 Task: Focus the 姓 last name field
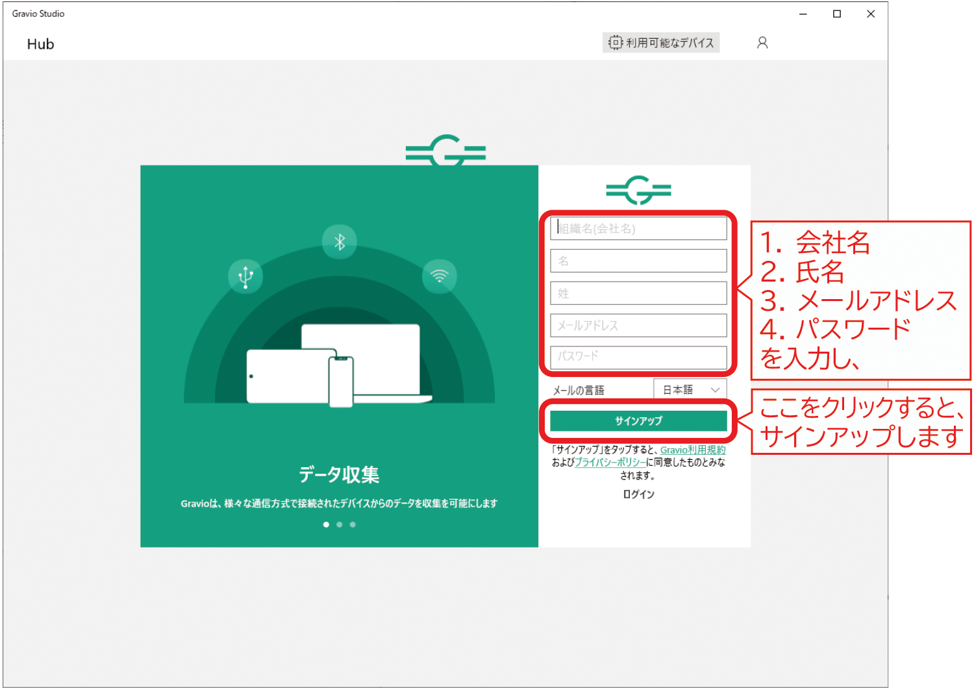point(638,293)
